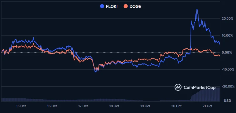Screen dimensions: 236x113
Task: Toggle the FLOKI series in the legend
Action: (109, 6)
